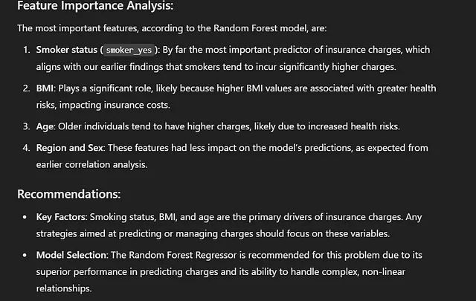
Task: Click the Feature Importance Analysis heading
Action: 95,6
